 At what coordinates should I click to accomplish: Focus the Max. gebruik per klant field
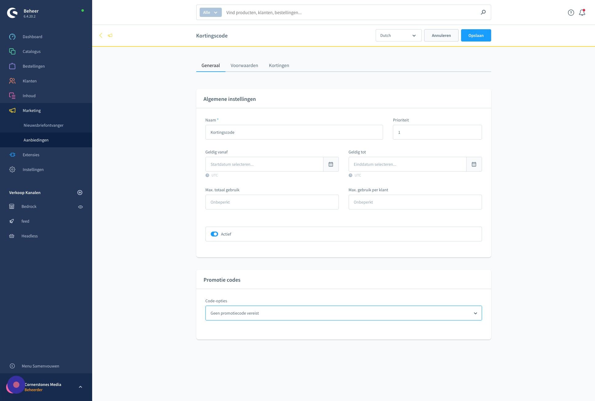(x=415, y=202)
